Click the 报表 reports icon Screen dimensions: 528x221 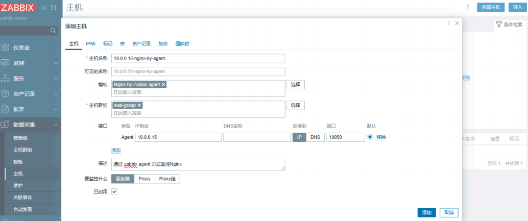[5, 109]
